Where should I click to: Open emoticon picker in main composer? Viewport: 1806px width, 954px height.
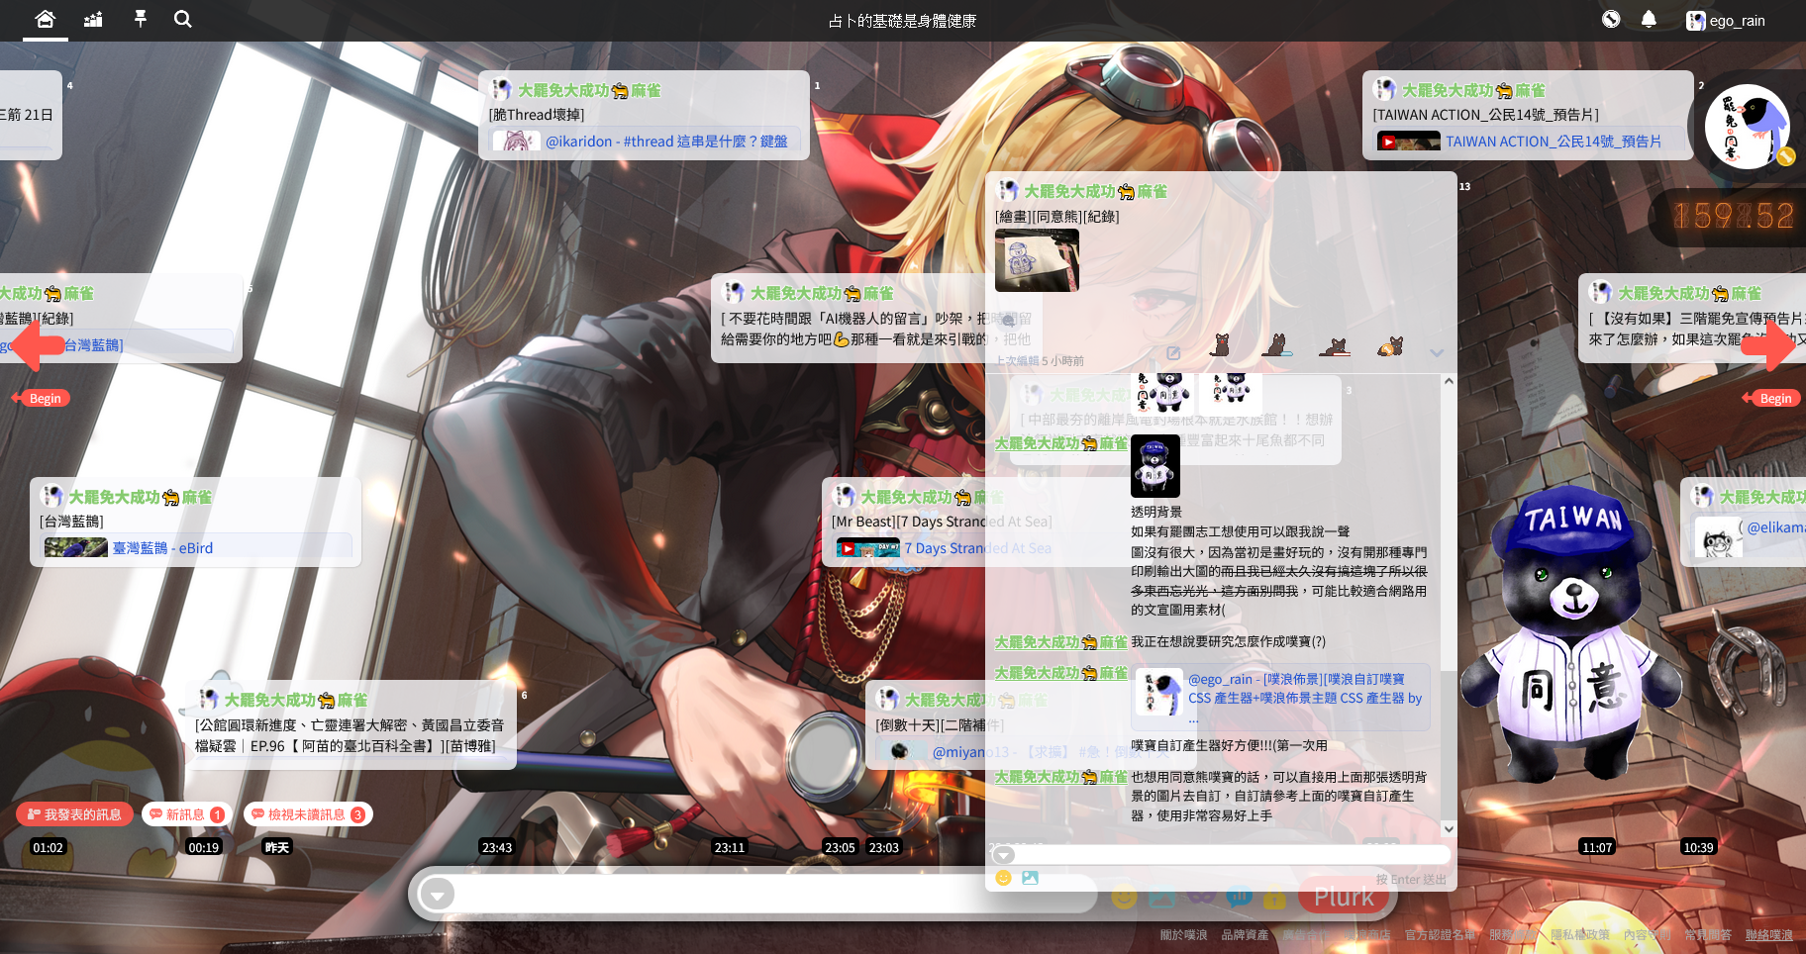1124,897
